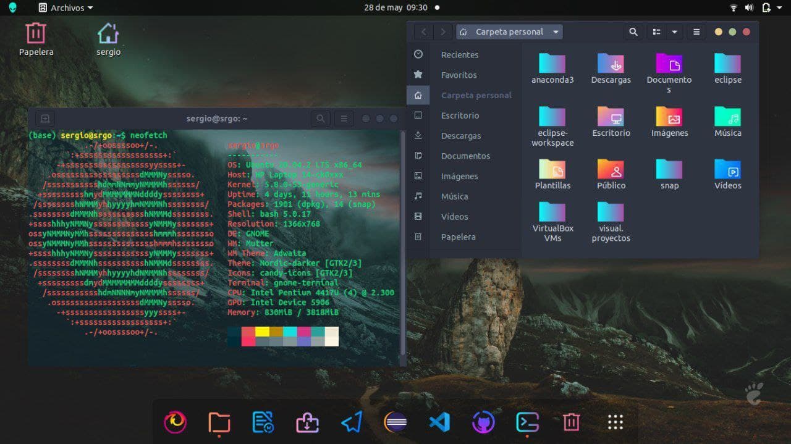Click the search icon in terminal header

[x=320, y=119]
